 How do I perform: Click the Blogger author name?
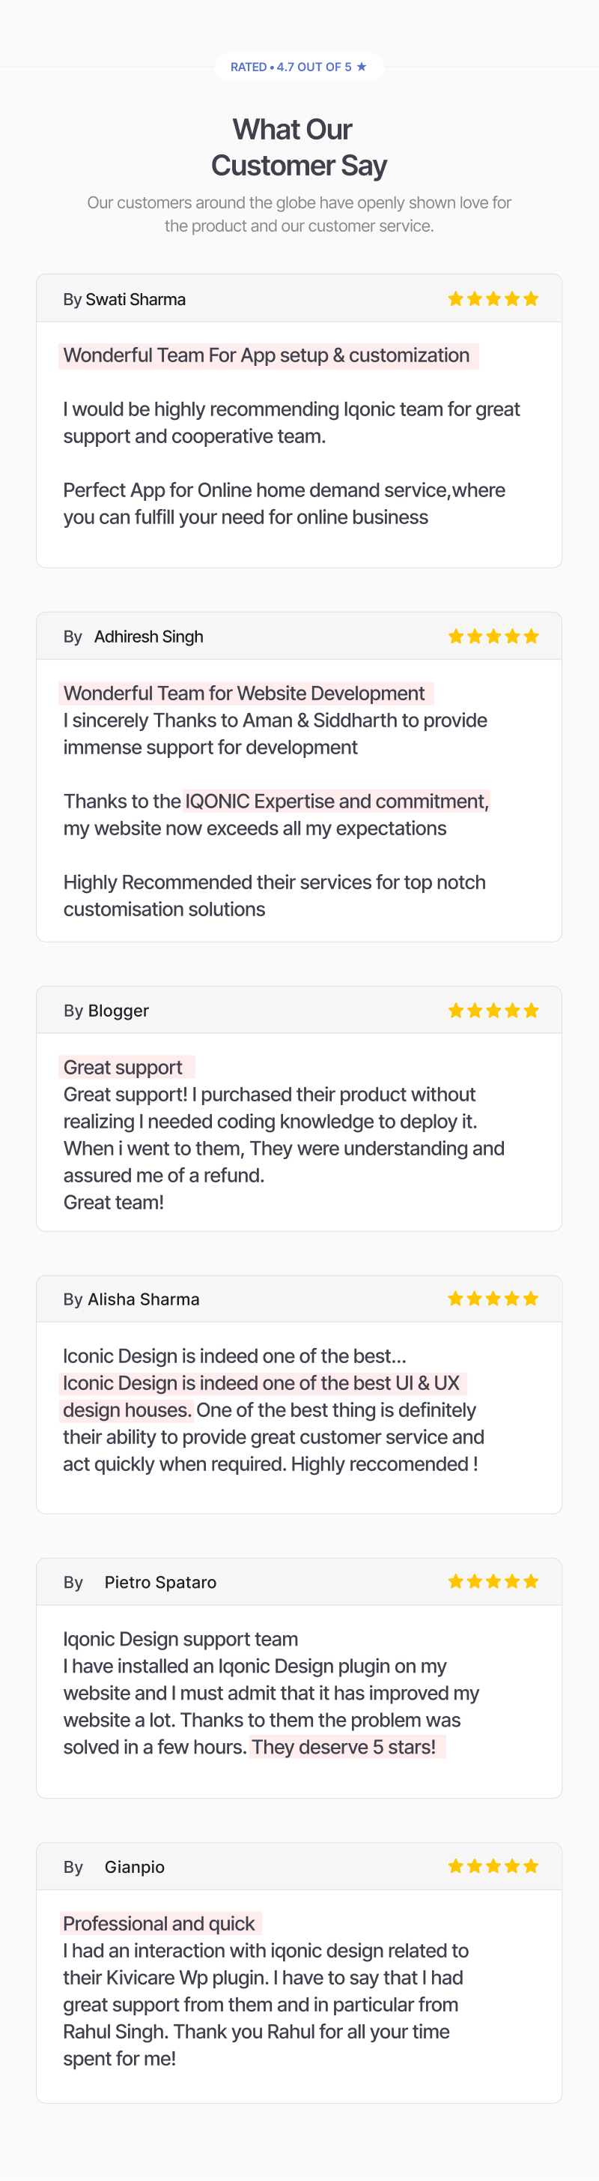click(x=118, y=1011)
